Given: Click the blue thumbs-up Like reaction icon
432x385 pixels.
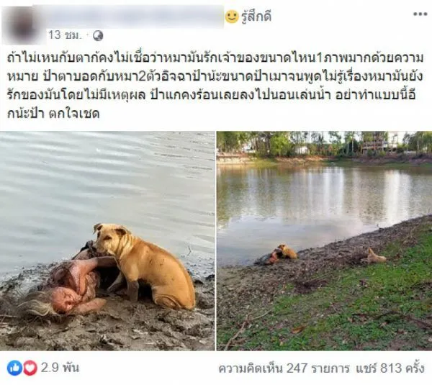Looking at the screenshot, I should 14,368.
